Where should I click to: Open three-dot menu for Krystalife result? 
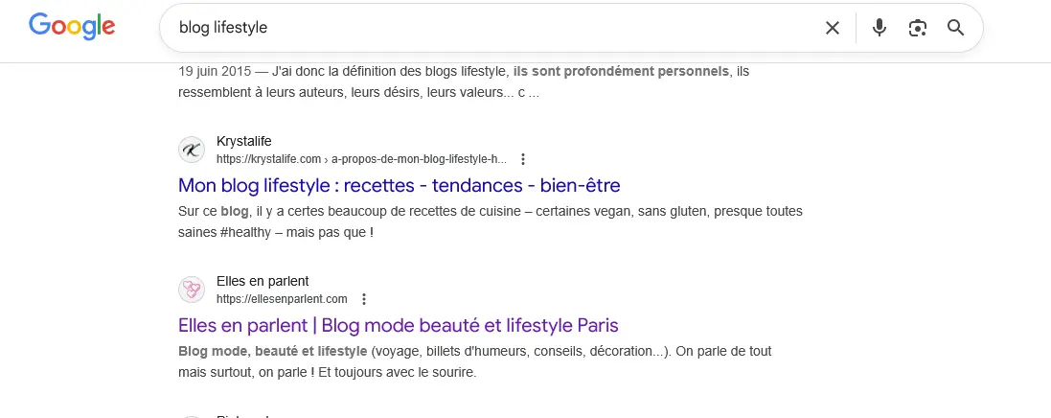click(x=522, y=159)
